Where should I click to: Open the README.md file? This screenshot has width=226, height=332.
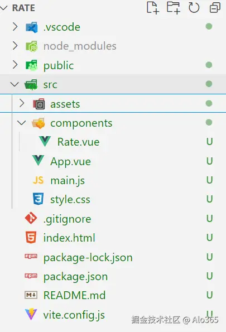(74, 295)
